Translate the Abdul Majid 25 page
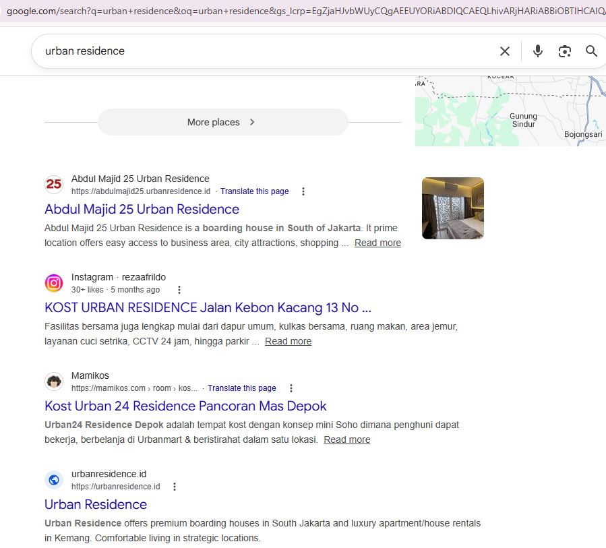 tap(254, 191)
